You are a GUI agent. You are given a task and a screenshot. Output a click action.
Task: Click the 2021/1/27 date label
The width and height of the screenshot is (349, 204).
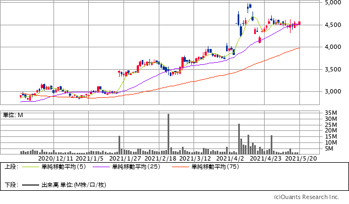click(x=125, y=158)
